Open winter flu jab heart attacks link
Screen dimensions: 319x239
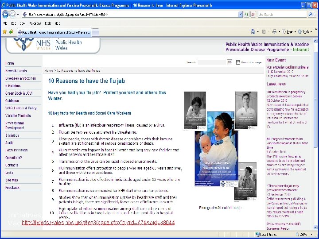click(283, 188)
